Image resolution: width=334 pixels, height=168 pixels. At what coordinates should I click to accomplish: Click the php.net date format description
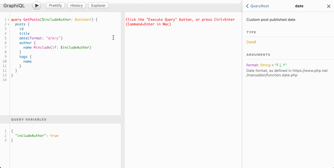click(287, 73)
